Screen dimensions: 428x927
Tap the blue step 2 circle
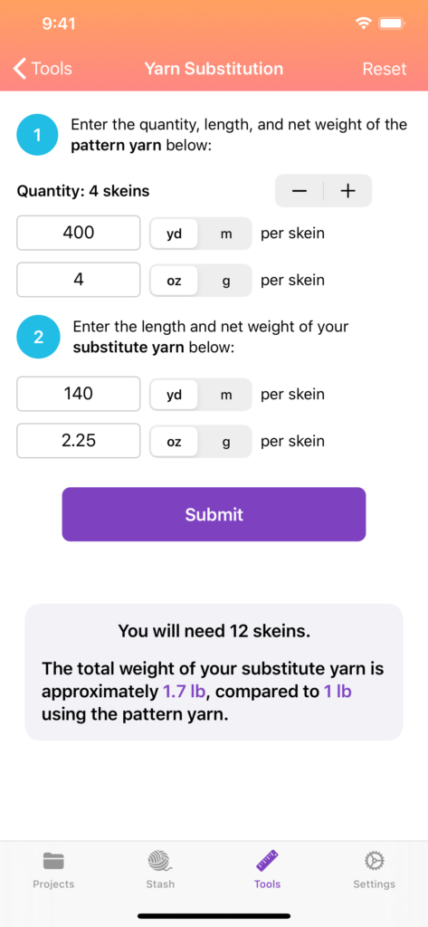click(x=38, y=337)
